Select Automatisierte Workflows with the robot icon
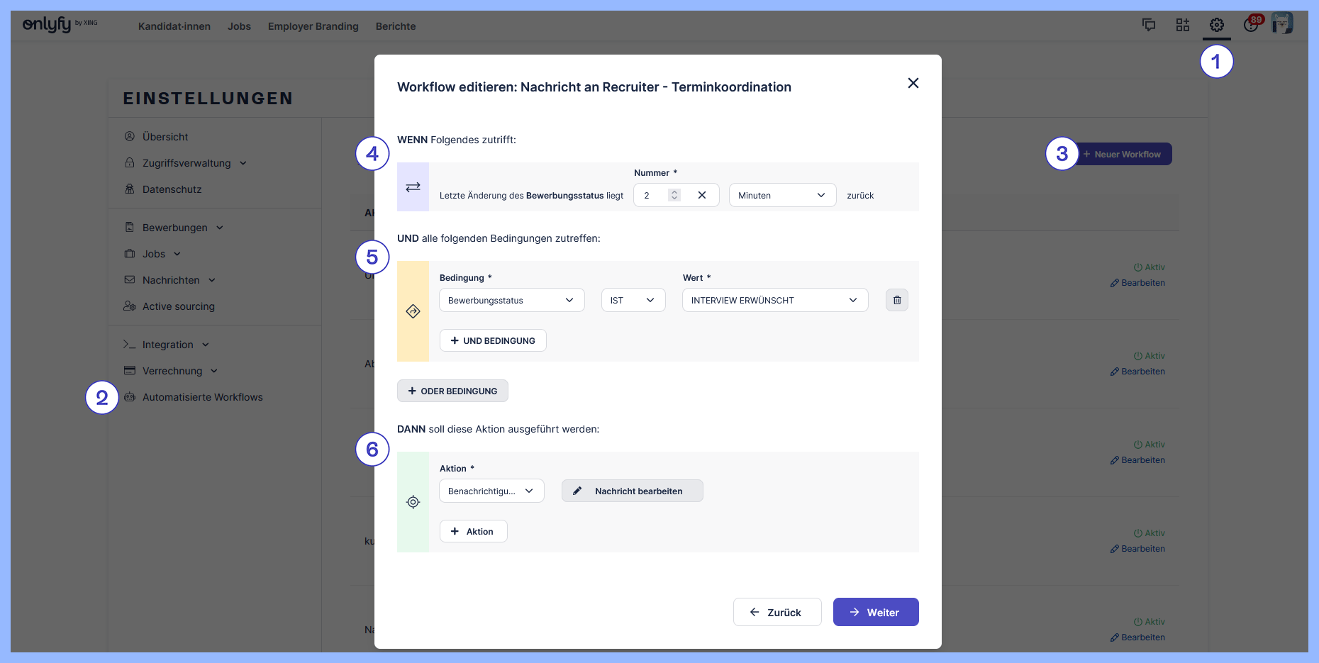Viewport: 1319px width, 663px height. click(202, 397)
